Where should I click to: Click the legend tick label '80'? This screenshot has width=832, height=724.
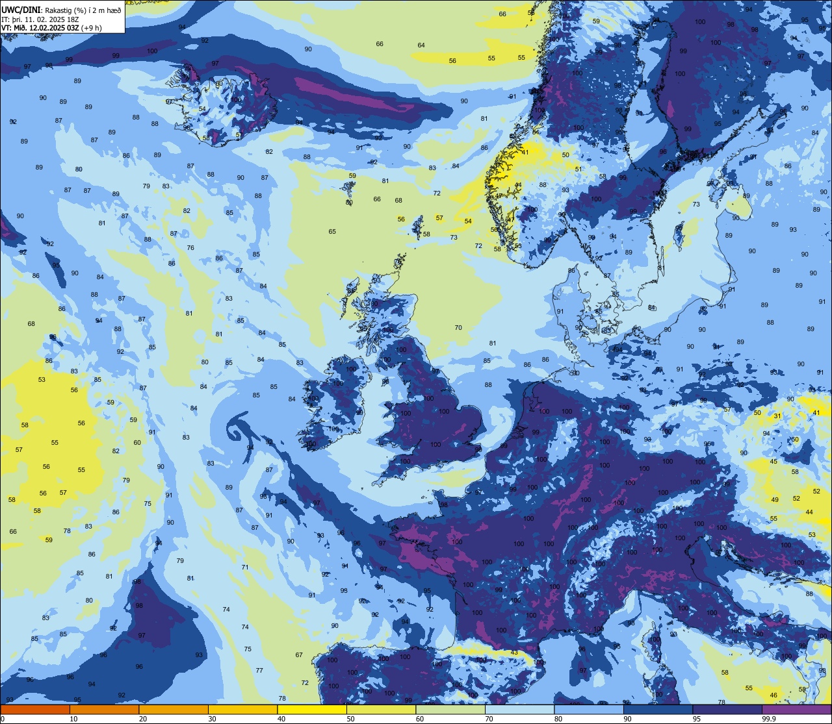[x=558, y=719]
